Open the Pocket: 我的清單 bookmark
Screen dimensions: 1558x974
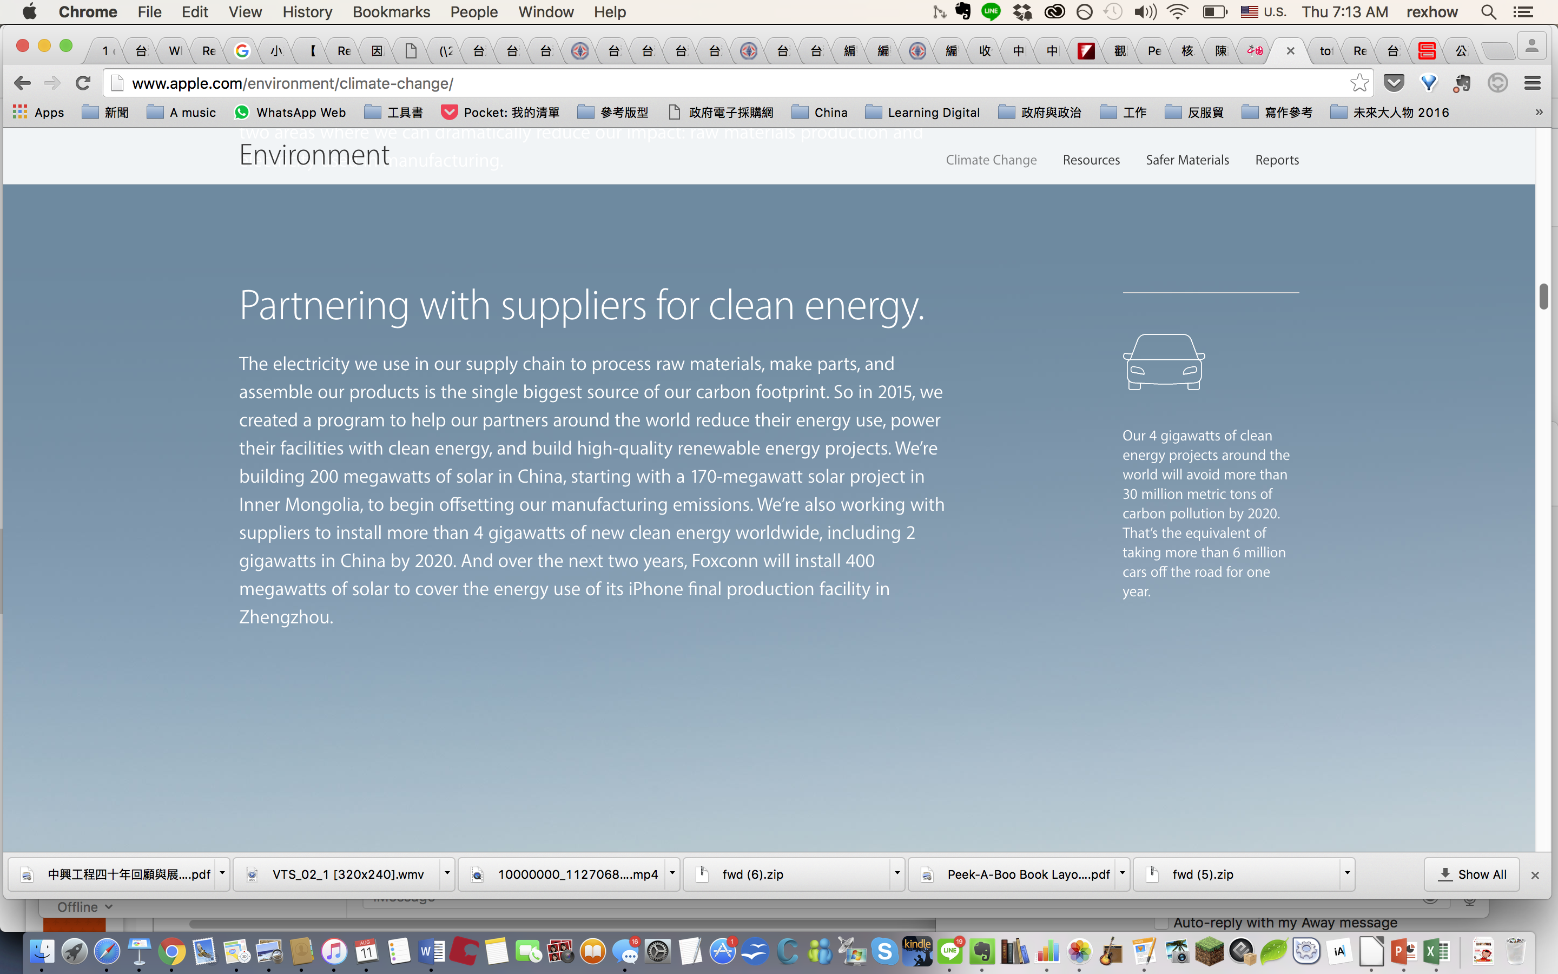500,112
